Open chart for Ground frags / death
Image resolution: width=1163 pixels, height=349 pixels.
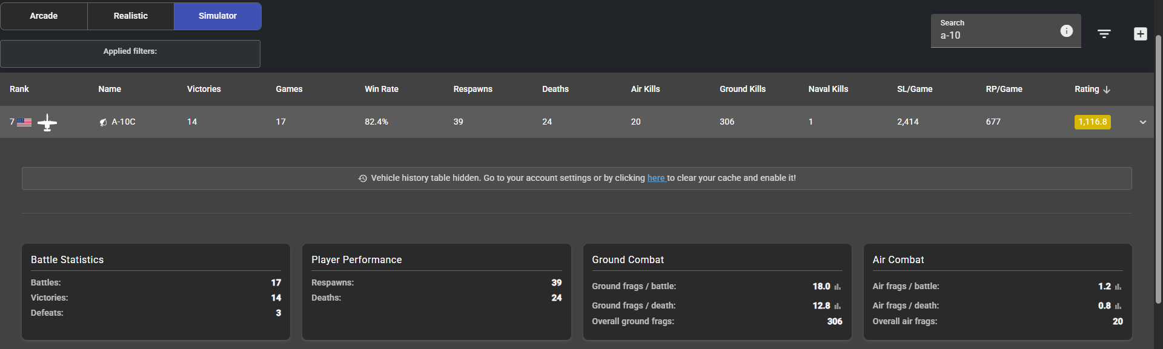(838, 306)
